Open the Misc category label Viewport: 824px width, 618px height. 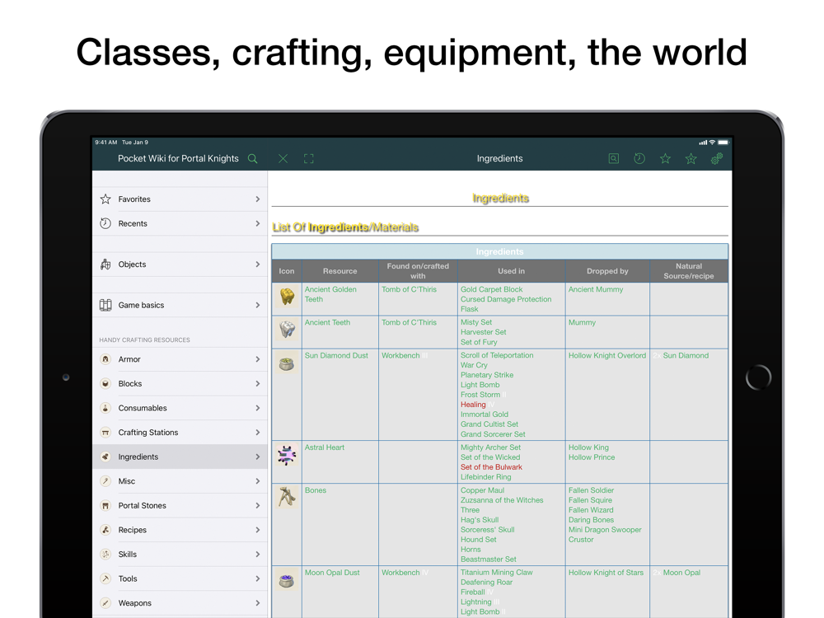[x=127, y=481]
